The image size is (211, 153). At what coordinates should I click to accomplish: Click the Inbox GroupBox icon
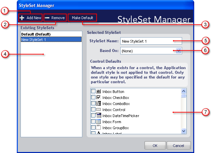[x=98, y=127]
